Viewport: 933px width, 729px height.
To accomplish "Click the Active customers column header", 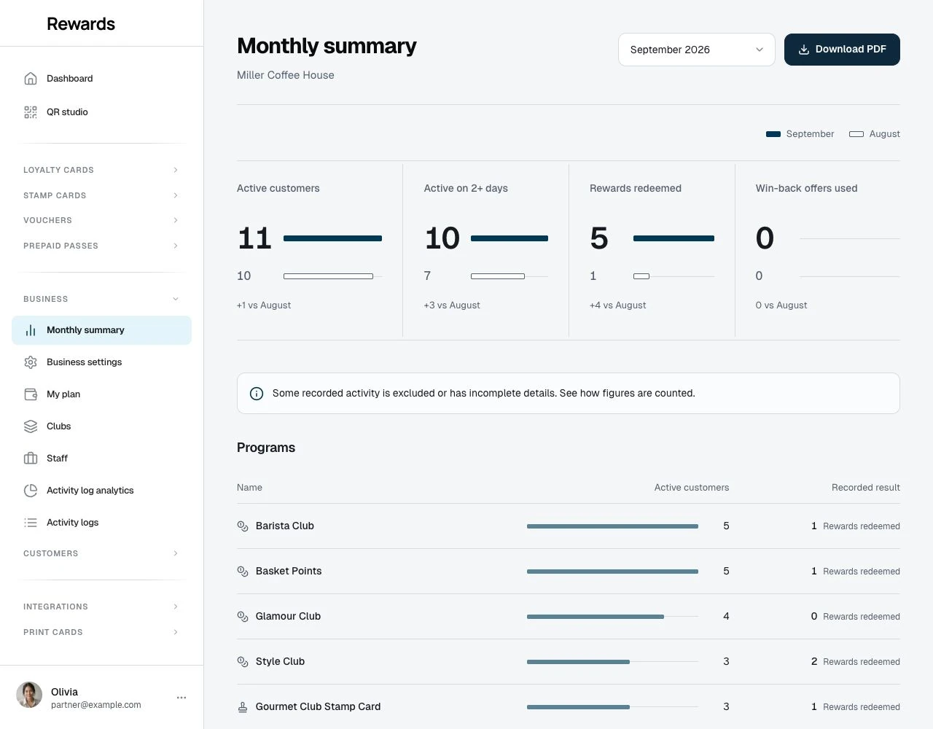I will coord(692,488).
